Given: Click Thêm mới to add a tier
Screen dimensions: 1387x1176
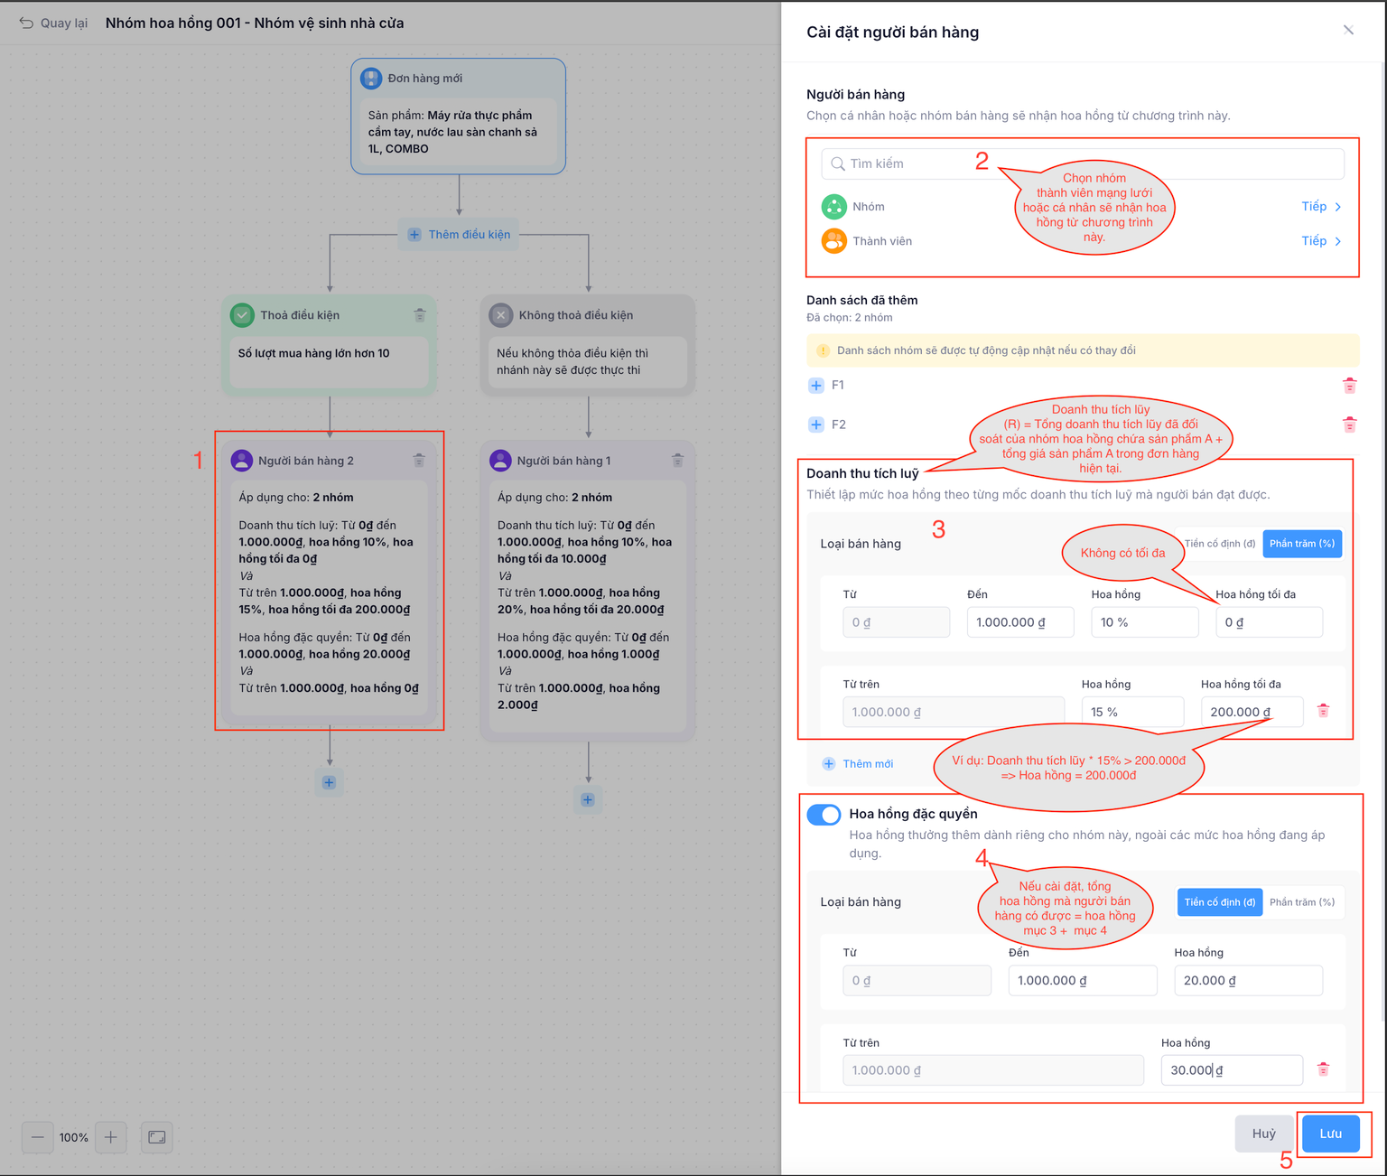Looking at the screenshot, I should (x=858, y=764).
